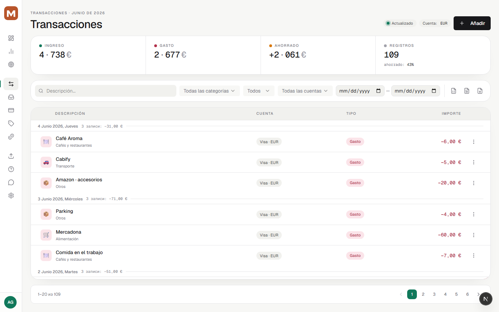Click the 4 Junio 2026, Jueves group header
The image size is (499, 312).
click(x=58, y=126)
